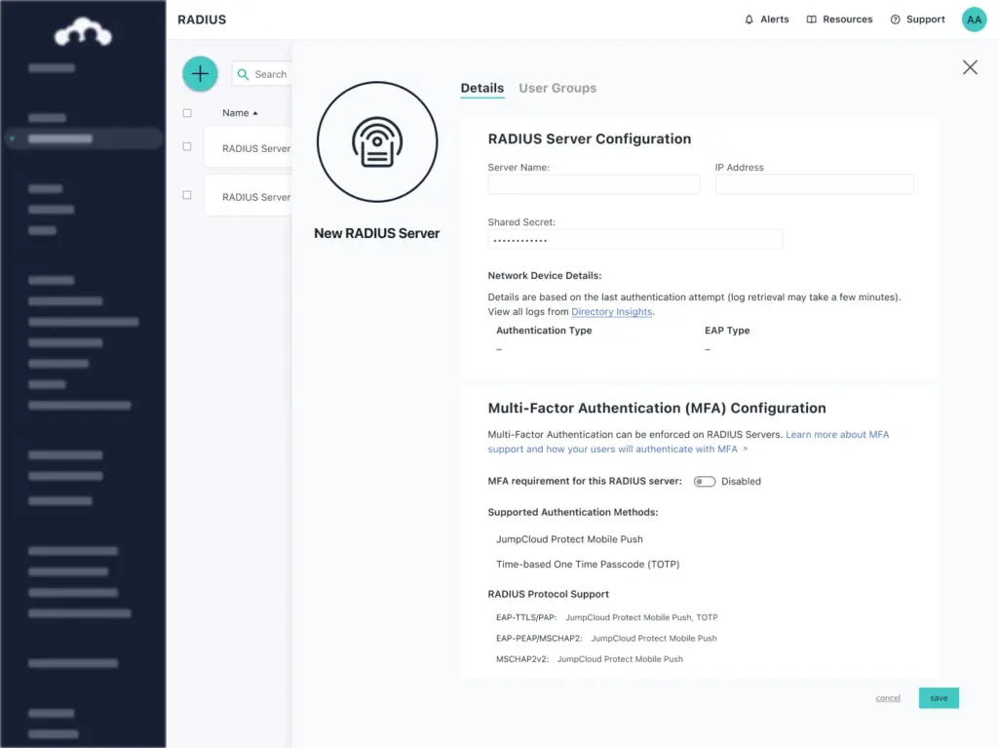Click the green plus add-server button
This screenshot has height=748, width=998.
(x=200, y=74)
